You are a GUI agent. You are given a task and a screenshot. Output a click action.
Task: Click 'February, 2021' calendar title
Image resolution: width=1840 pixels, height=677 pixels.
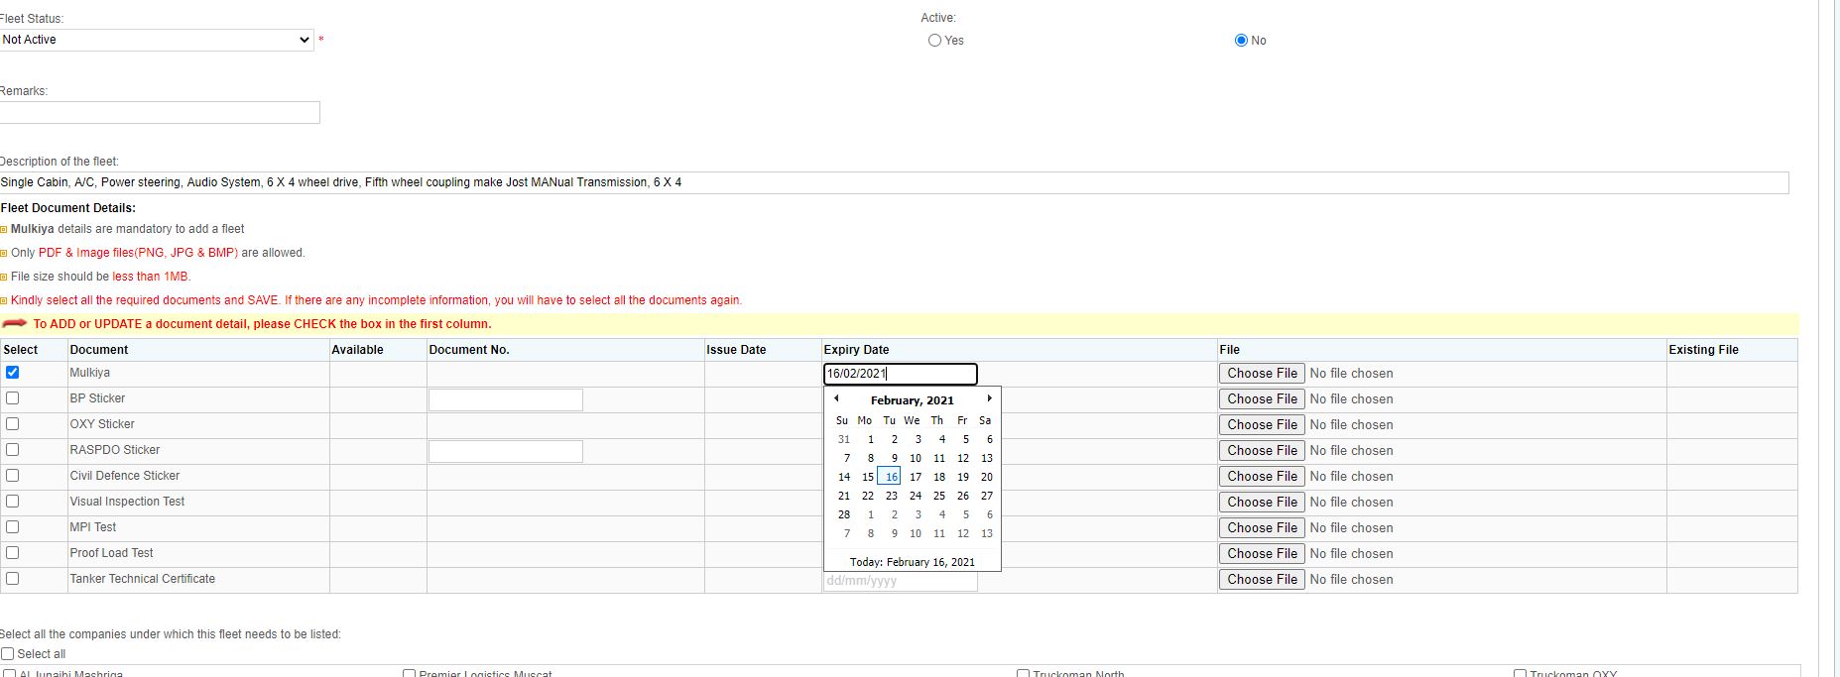[912, 400]
